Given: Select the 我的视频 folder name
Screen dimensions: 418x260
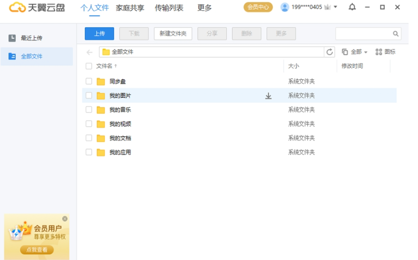Looking at the screenshot, I should (120, 124).
